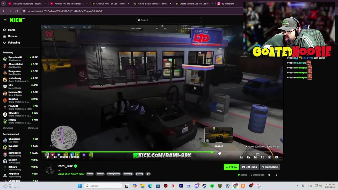Go back in browser history

pyautogui.click(x=4, y=11)
